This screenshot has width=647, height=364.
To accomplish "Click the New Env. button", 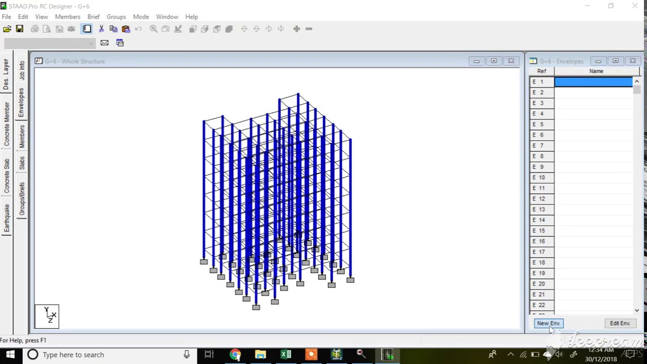I will point(548,323).
